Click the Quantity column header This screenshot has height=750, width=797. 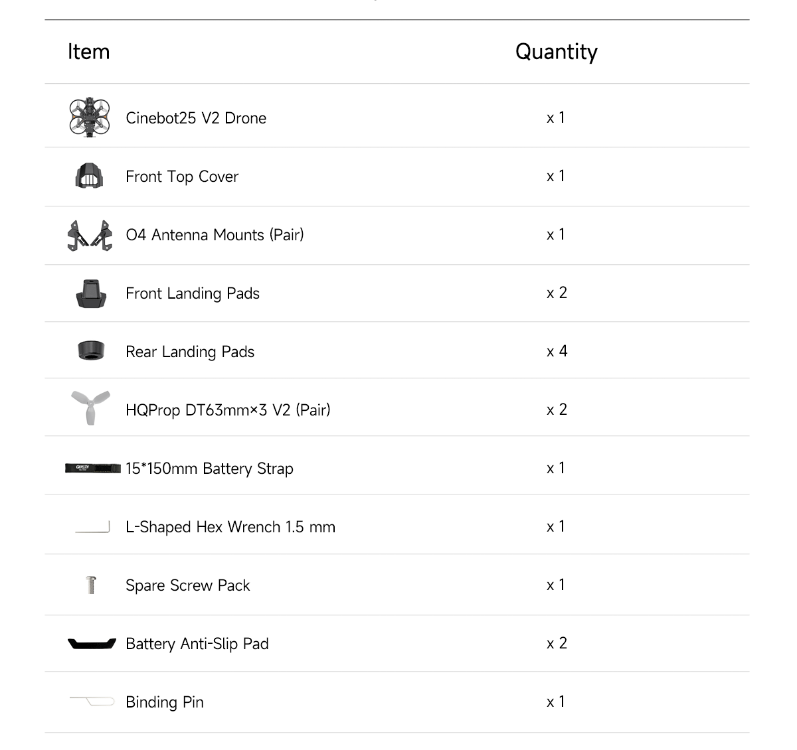556,52
